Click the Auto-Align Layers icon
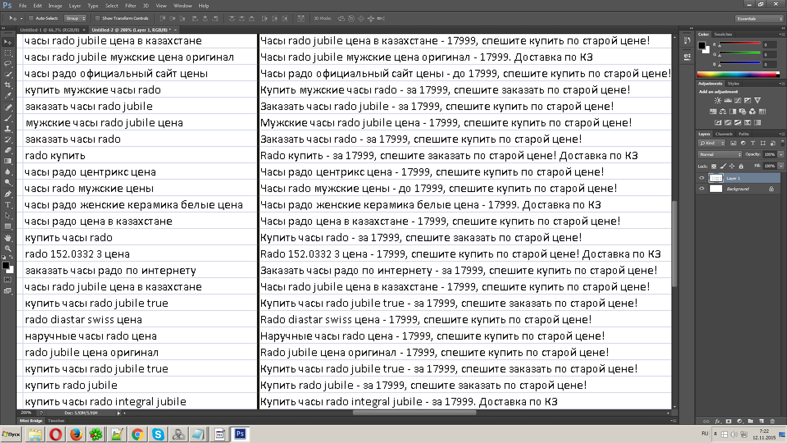Image resolution: width=787 pixels, height=443 pixels. 301,18
